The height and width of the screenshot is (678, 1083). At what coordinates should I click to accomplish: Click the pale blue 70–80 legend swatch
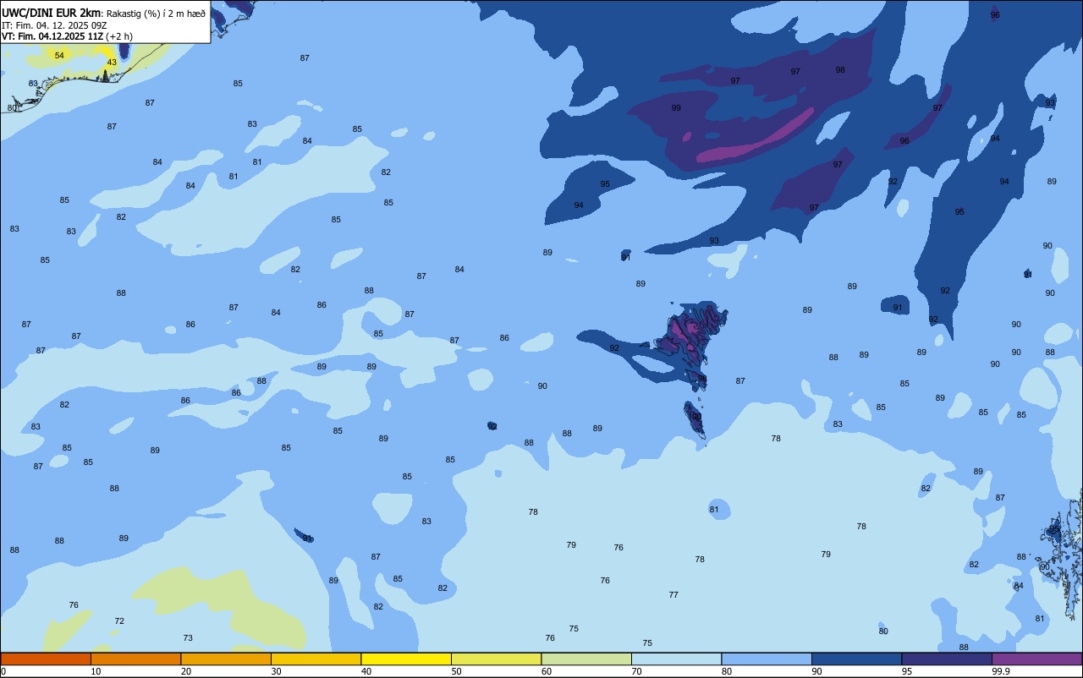point(676,659)
